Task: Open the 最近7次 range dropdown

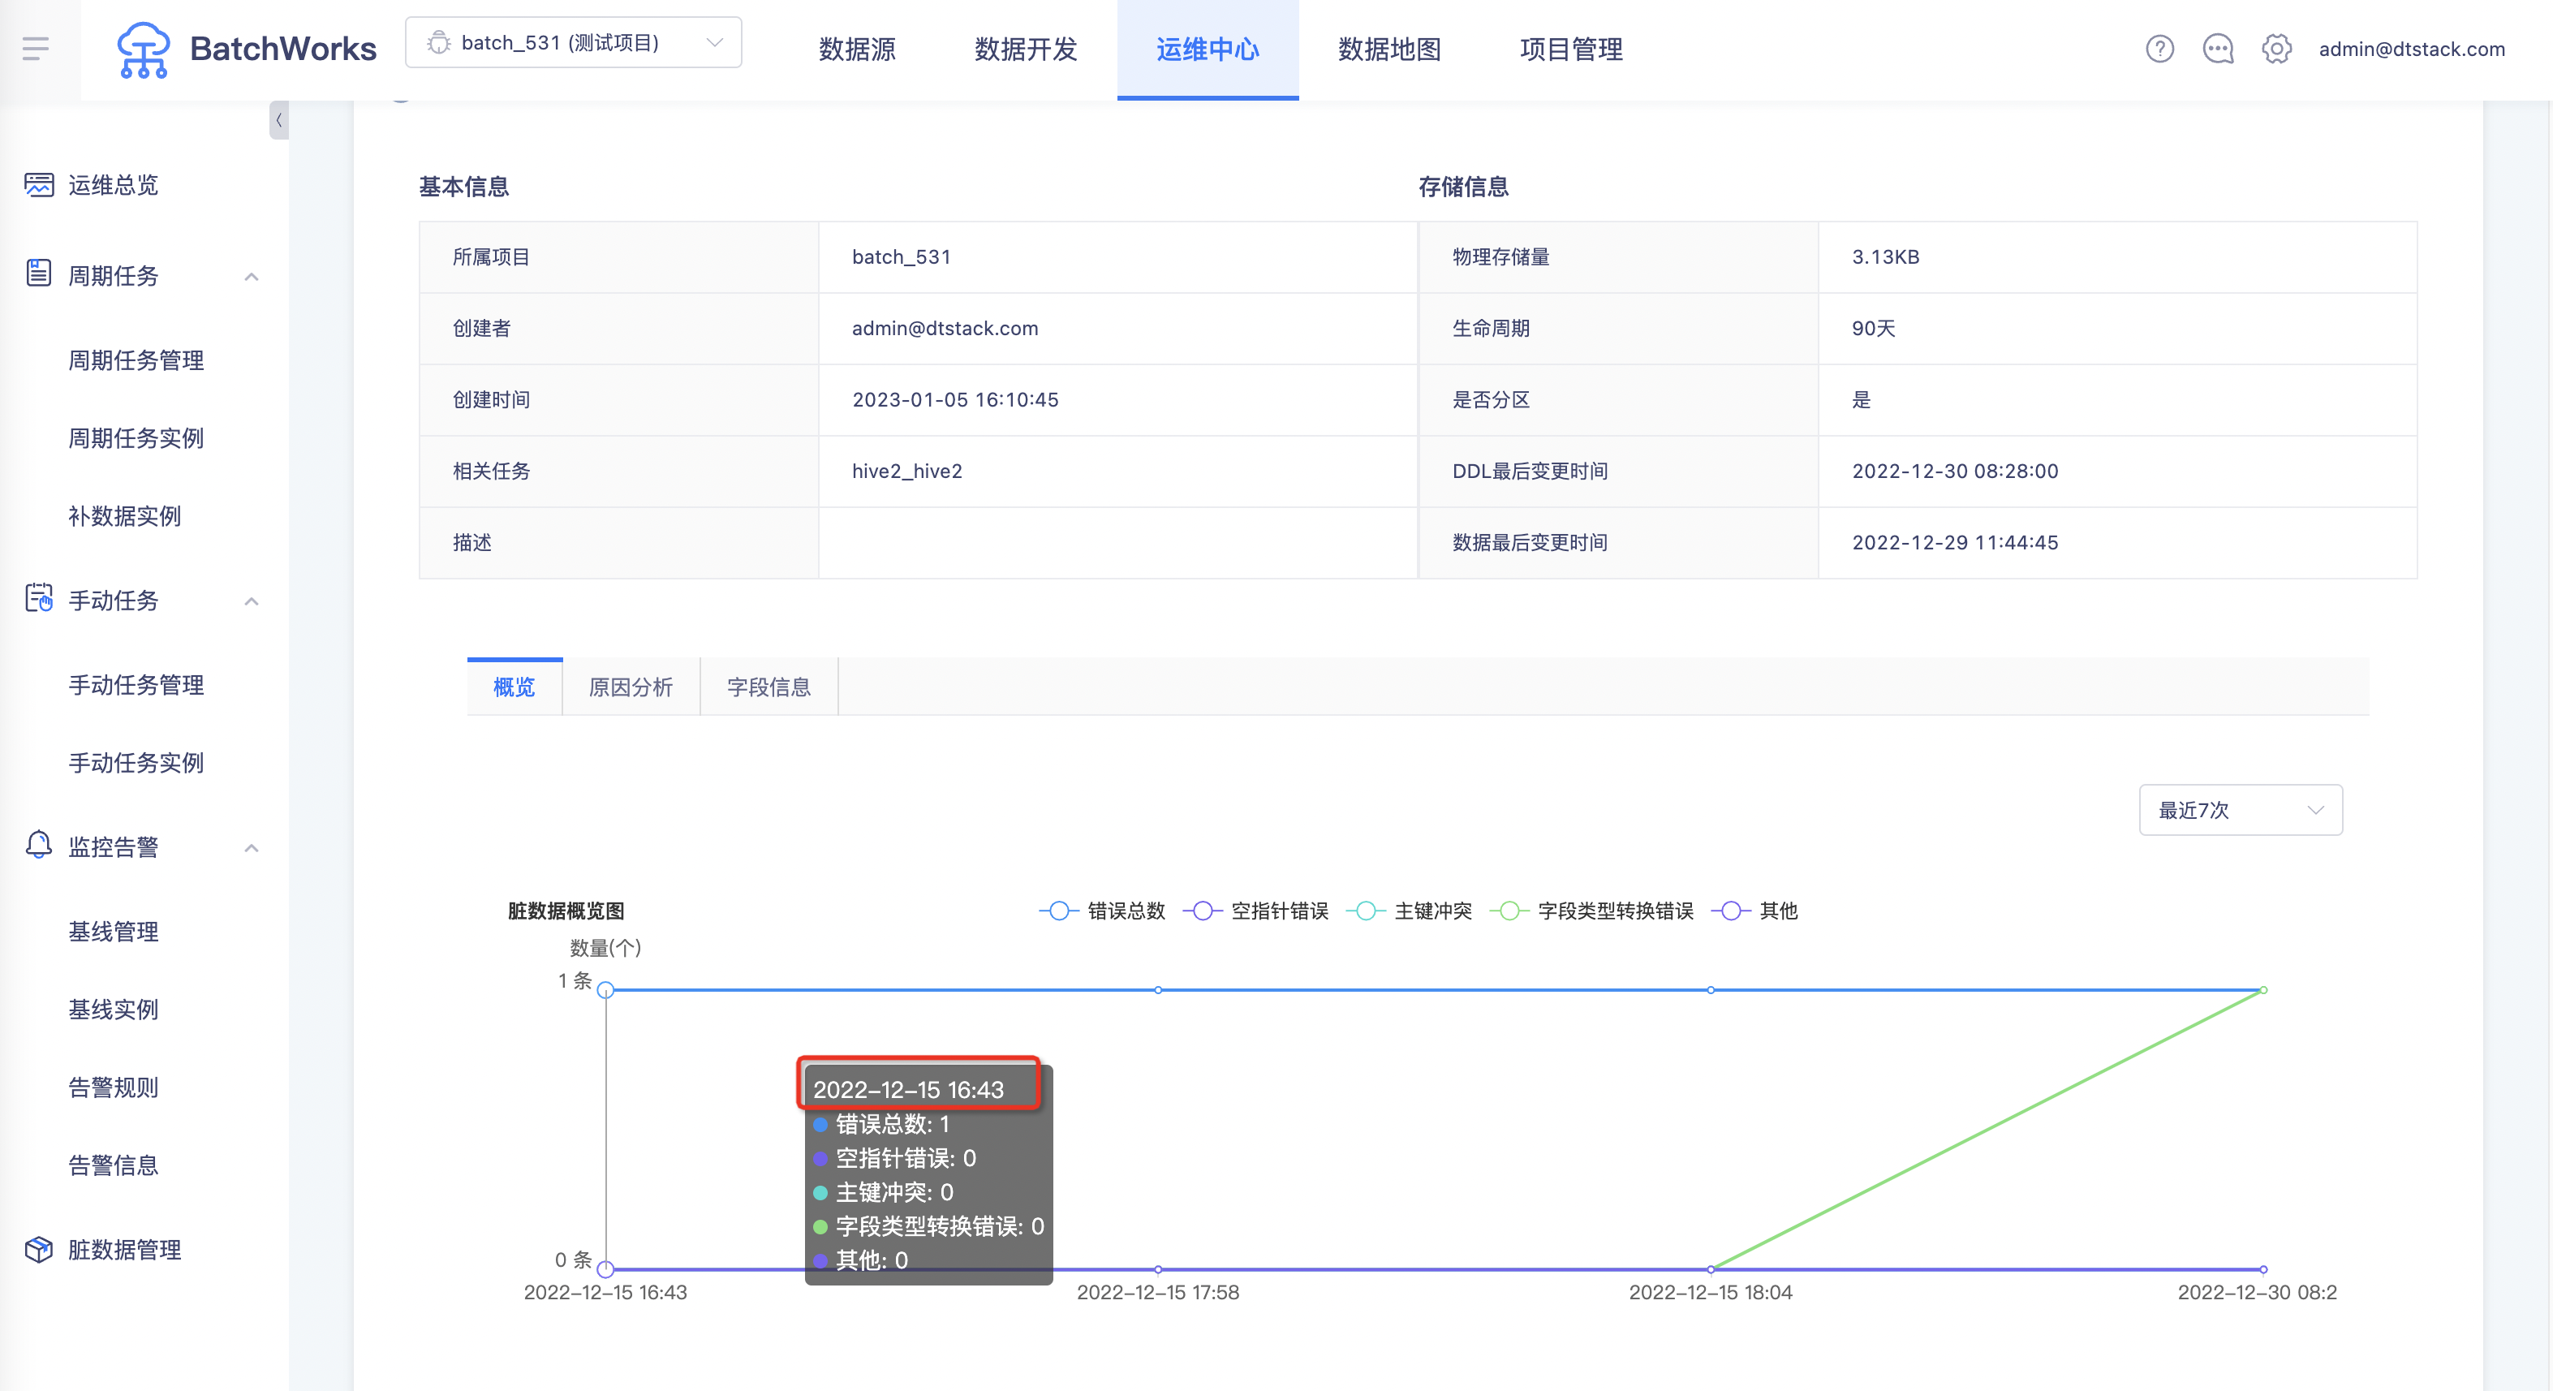Action: click(x=2240, y=810)
